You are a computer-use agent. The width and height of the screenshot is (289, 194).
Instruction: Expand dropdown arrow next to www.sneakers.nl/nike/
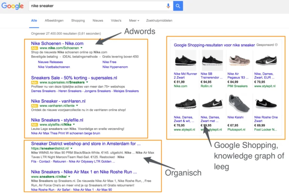(69, 176)
